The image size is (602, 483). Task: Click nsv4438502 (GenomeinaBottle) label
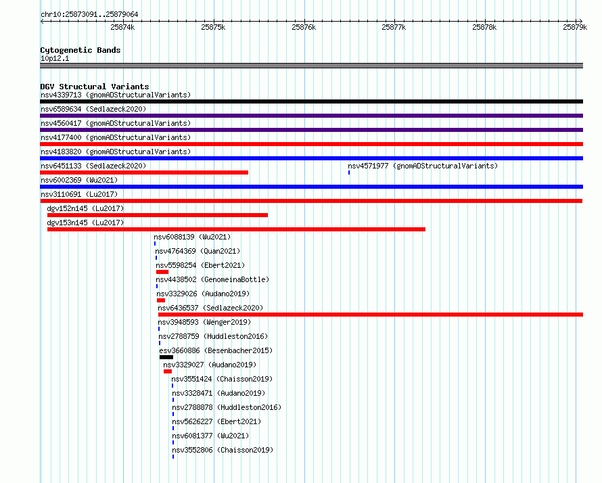pos(212,279)
